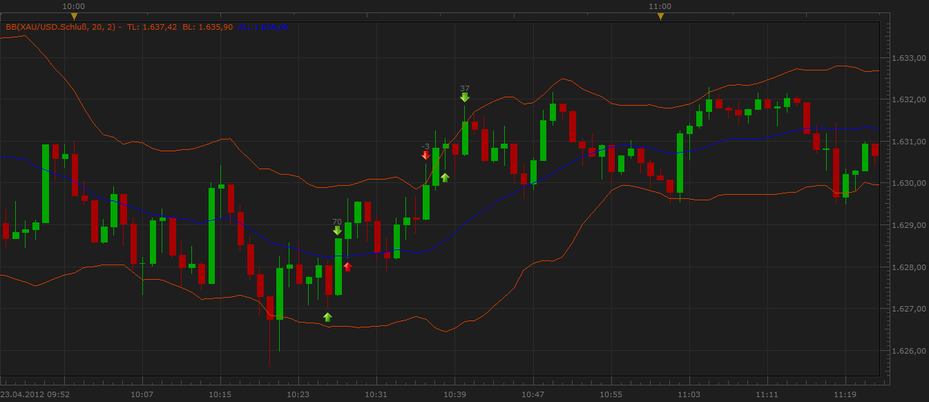Click the 11:11 time axis label
929x402 pixels.
(767, 395)
